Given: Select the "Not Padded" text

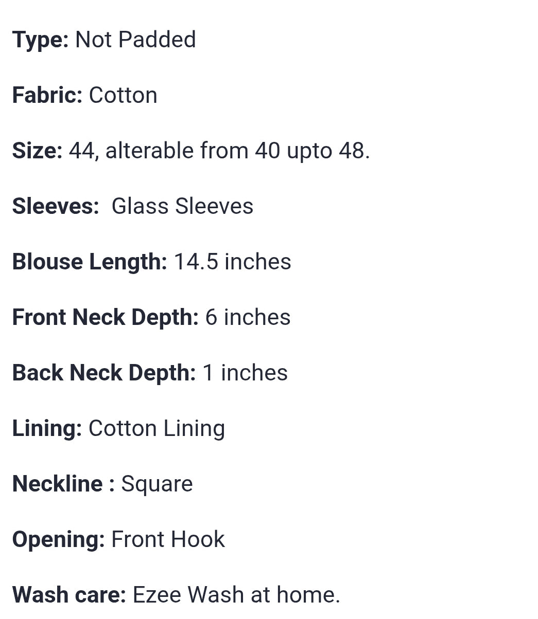Looking at the screenshot, I should click(x=135, y=40).
